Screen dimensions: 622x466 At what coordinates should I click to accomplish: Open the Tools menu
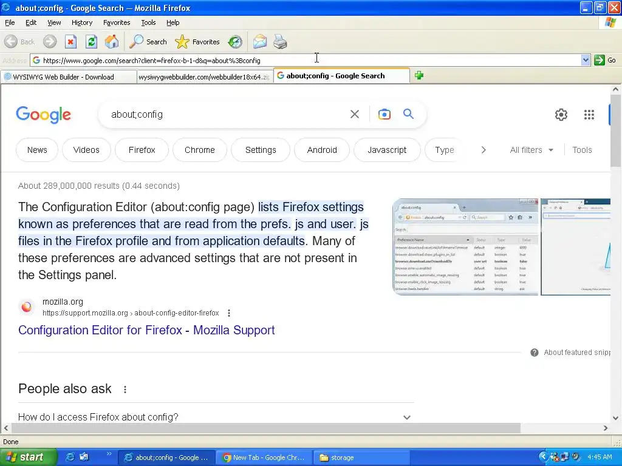pyautogui.click(x=148, y=22)
